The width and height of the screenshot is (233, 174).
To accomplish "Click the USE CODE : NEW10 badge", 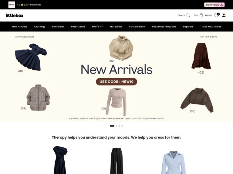I will (116, 82).
